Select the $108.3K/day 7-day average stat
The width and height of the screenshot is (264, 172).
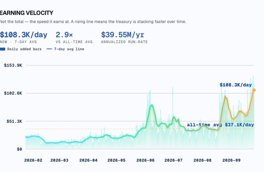tap(24, 35)
